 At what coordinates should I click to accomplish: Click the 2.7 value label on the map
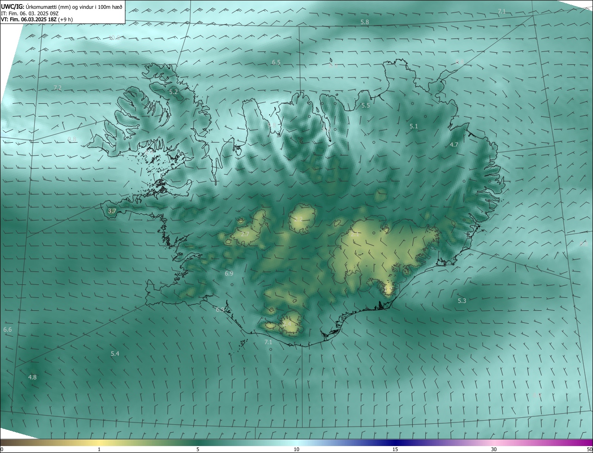pos(245,234)
